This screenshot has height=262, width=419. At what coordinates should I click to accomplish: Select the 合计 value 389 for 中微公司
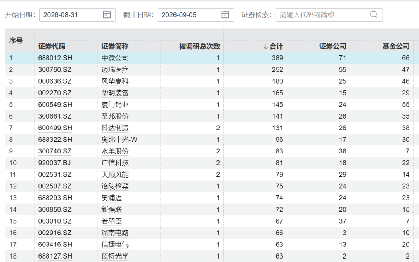(x=277, y=58)
